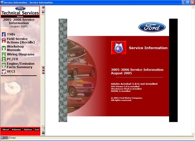195x141 pixels.
Task: Click the cars collage image on the splash
Action: (82, 76)
